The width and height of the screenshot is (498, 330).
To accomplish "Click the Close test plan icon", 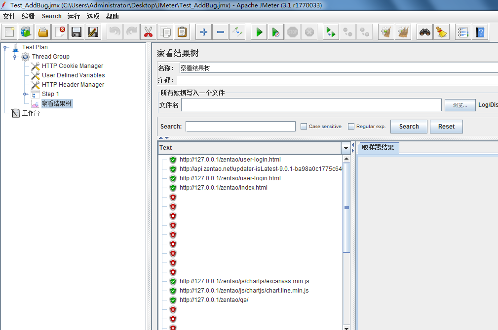I will click(60, 32).
